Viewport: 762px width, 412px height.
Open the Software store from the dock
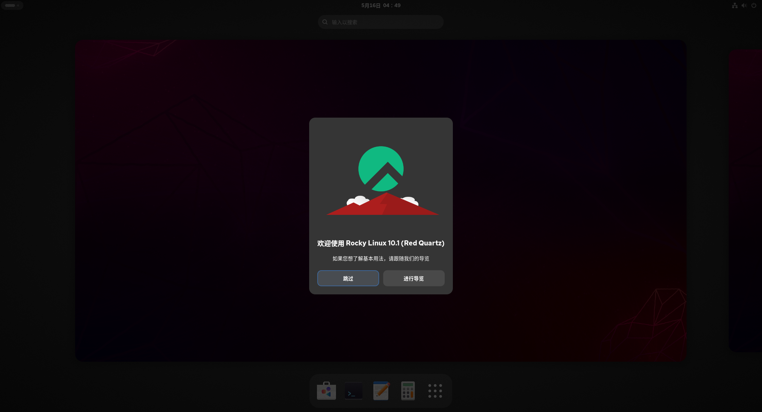(326, 391)
